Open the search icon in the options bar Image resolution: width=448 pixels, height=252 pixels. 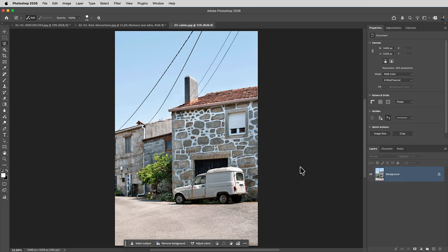[x=410, y=18]
